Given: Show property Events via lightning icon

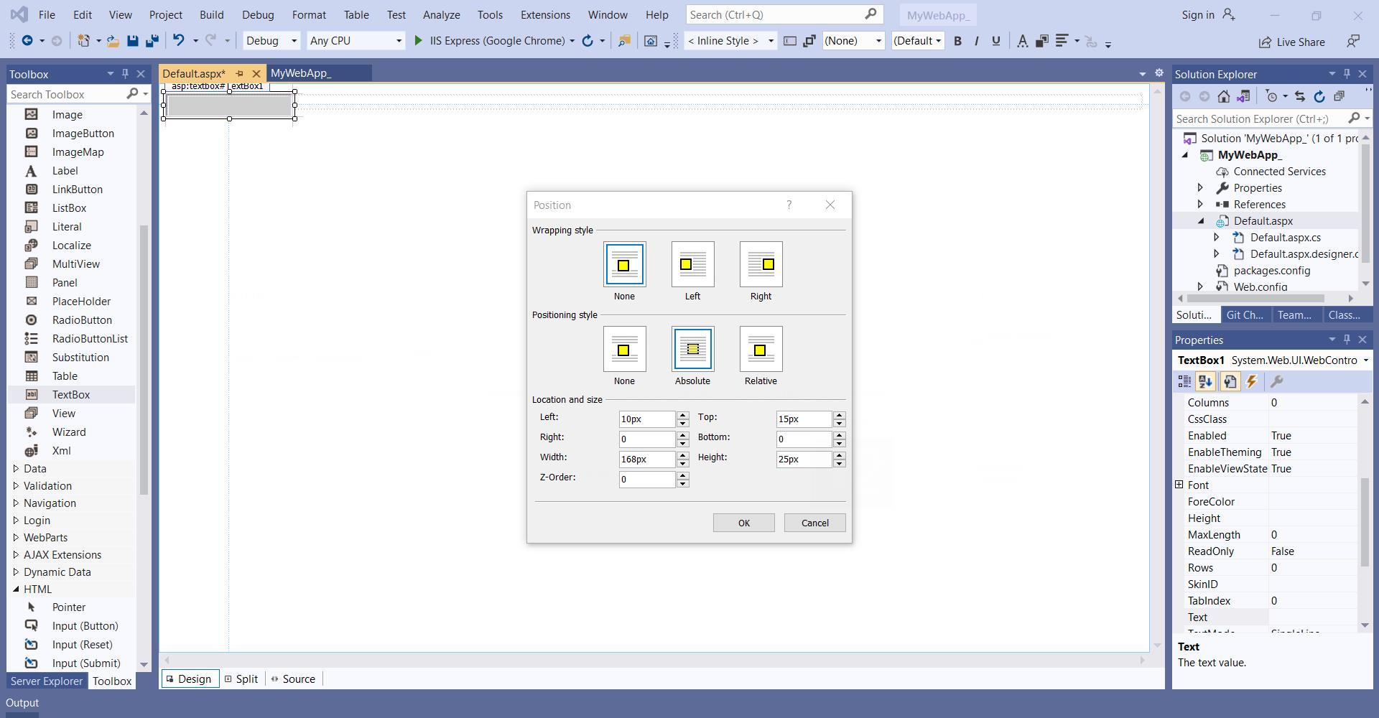Looking at the screenshot, I should [x=1251, y=382].
